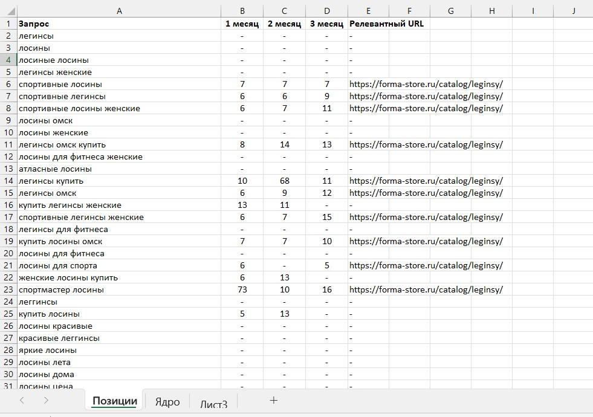Click the cell reading лосины омск

(119, 120)
